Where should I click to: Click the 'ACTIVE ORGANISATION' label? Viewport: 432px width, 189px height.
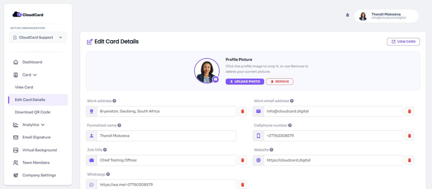tap(28, 28)
